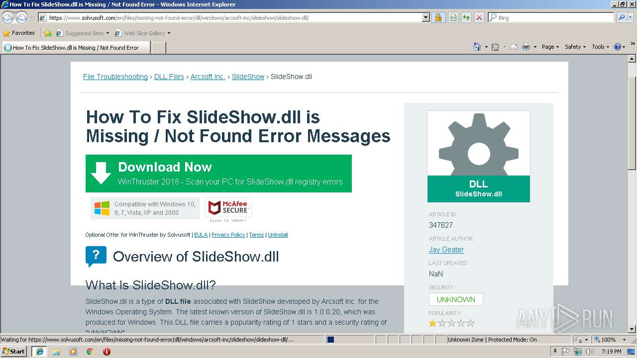Viewport: 637px width, 358px height.
Task: Open SlideShow breadcrumb link
Action: [248, 77]
